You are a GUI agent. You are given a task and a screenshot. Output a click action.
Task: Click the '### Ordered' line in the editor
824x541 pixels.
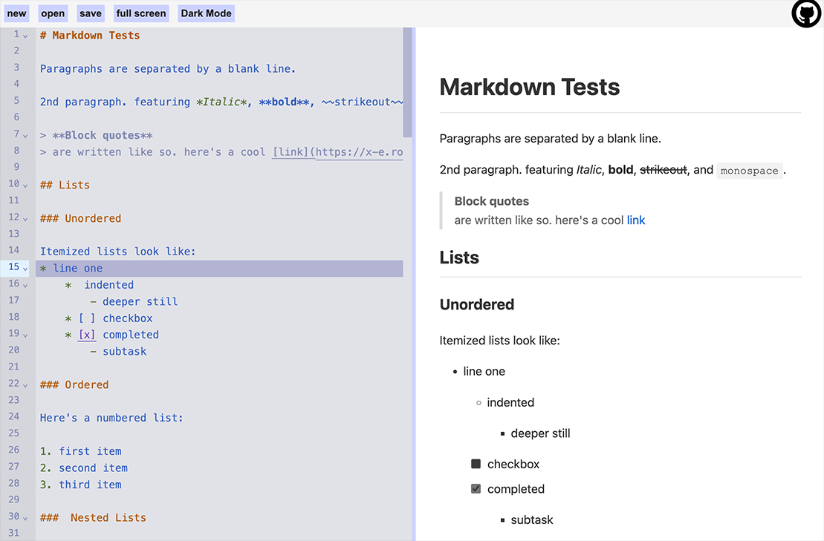74,384
